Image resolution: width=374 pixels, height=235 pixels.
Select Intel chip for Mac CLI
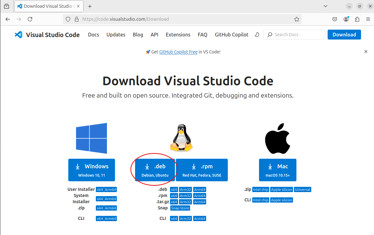(x=261, y=200)
